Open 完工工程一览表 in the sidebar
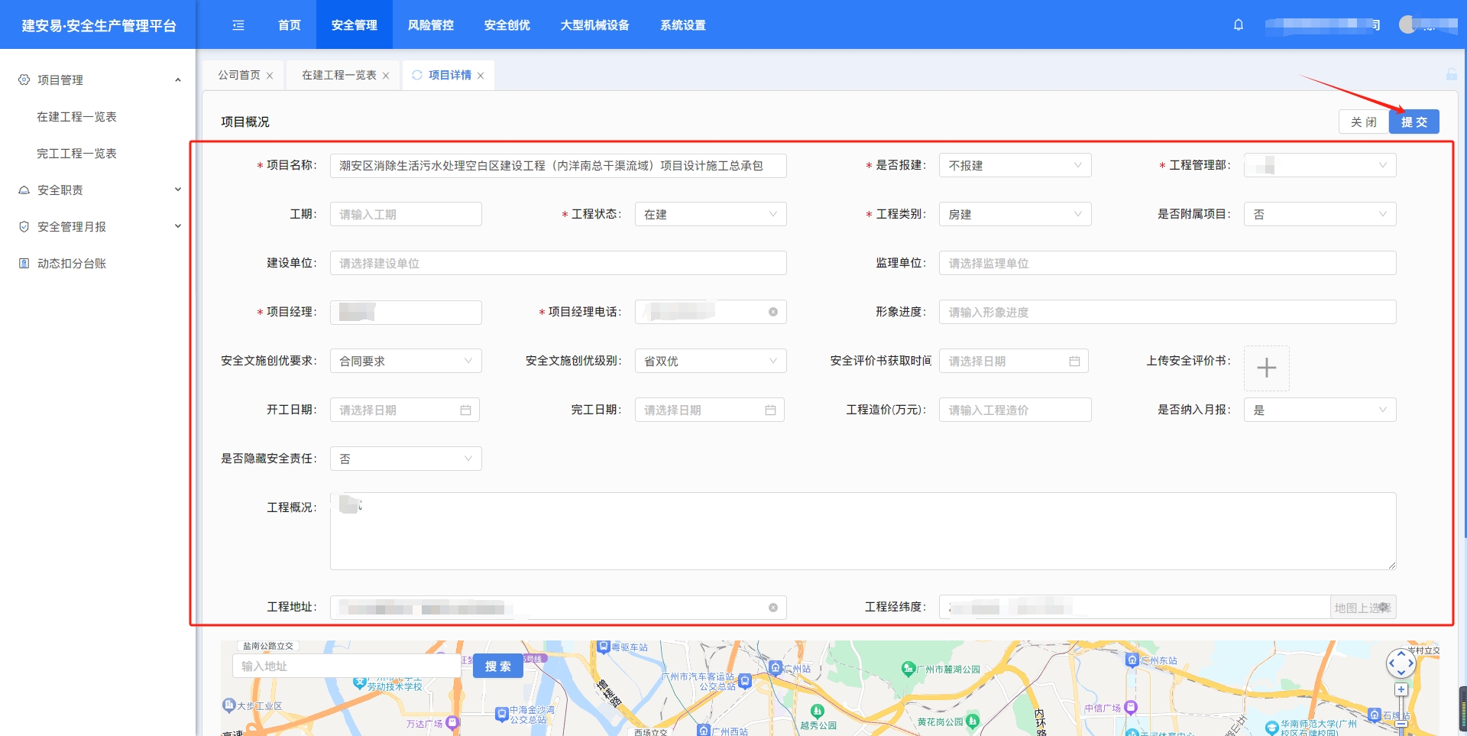The width and height of the screenshot is (1467, 736). (x=76, y=154)
